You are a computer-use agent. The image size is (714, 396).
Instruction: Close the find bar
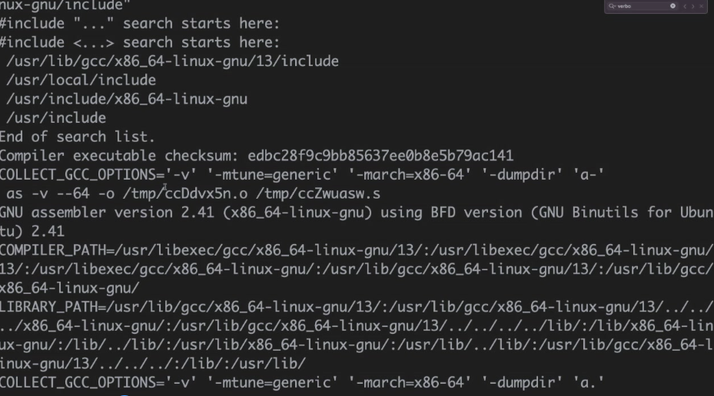701,6
